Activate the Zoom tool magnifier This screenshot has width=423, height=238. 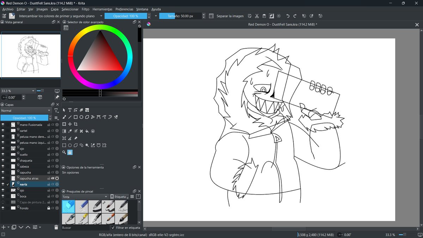(64, 152)
